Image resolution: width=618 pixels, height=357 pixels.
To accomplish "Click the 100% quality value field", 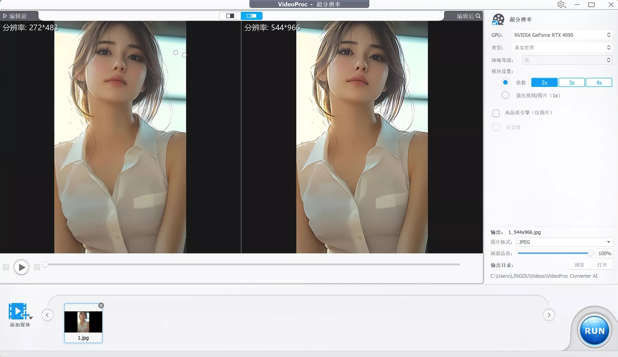I will coord(605,253).
